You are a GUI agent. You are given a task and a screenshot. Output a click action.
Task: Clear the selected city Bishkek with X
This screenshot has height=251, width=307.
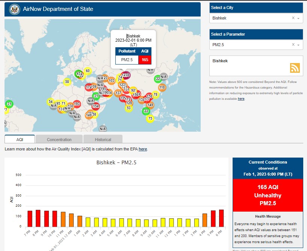coord(293,18)
